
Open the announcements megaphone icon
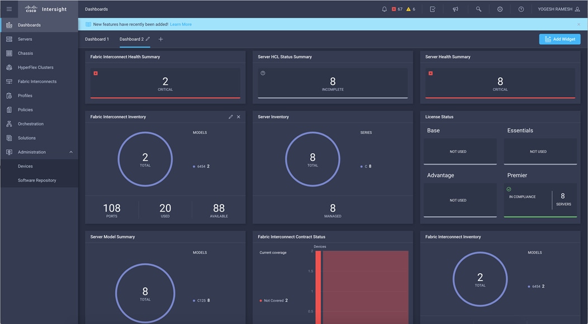click(x=455, y=9)
